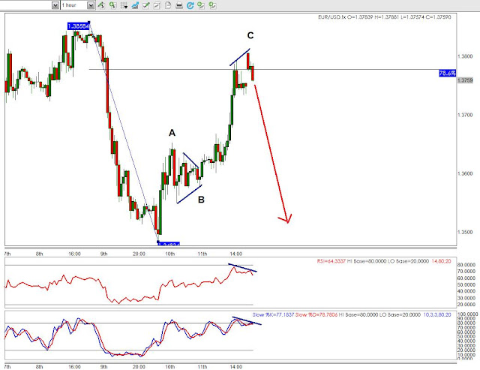Click the 78.6% Fibonacci level label
Screen dimensions: 480x370
[447, 74]
